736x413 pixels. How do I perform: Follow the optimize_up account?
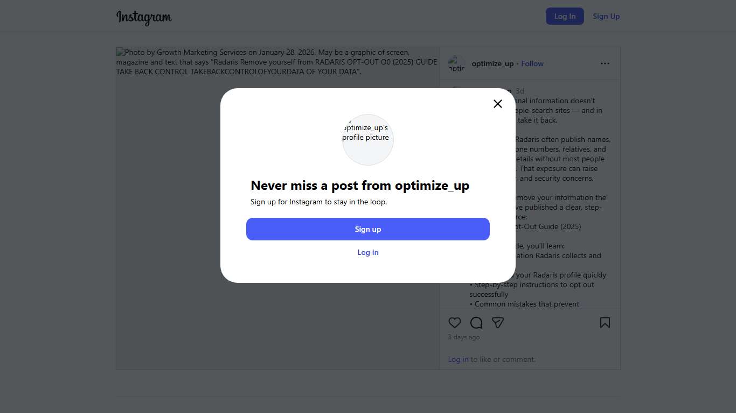pos(532,63)
